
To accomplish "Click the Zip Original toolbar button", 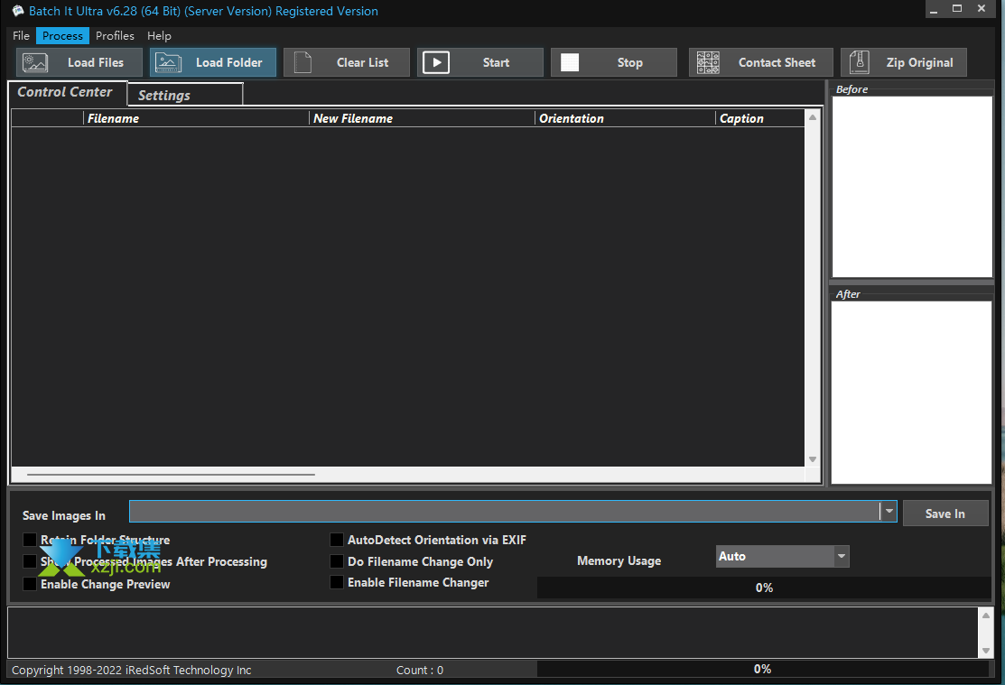I will [x=904, y=62].
